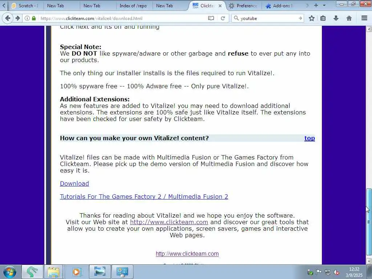Viewport: 372px width, 279px height.
Task: Open the picture window taskbar item
Action: (x=100, y=272)
